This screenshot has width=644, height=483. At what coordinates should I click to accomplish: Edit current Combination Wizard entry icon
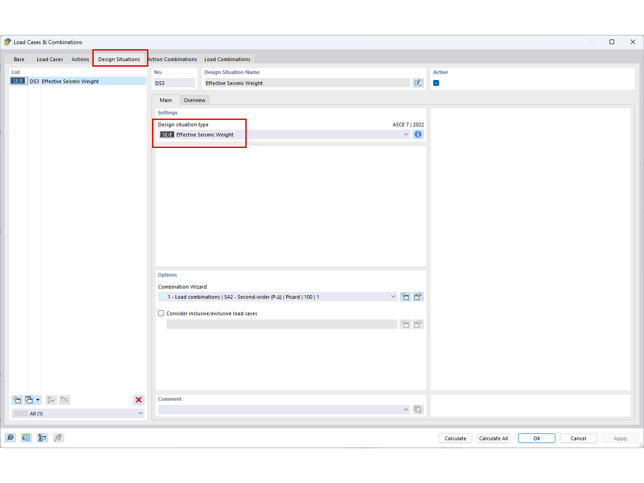click(418, 296)
